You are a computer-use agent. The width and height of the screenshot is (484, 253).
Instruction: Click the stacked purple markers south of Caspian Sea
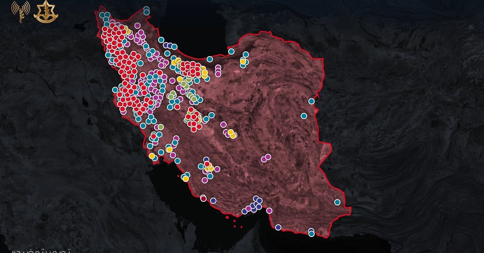click(x=218, y=71)
